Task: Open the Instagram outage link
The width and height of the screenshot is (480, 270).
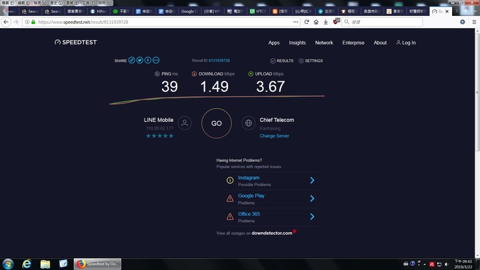Action: click(x=249, y=178)
